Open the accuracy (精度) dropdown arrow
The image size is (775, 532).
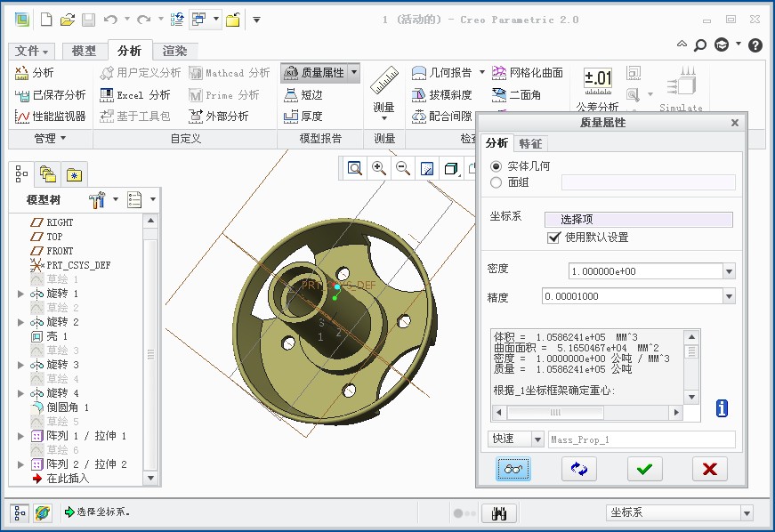tap(729, 297)
